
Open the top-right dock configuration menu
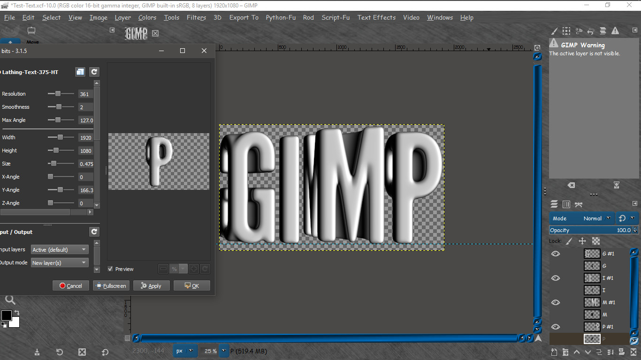635,30
